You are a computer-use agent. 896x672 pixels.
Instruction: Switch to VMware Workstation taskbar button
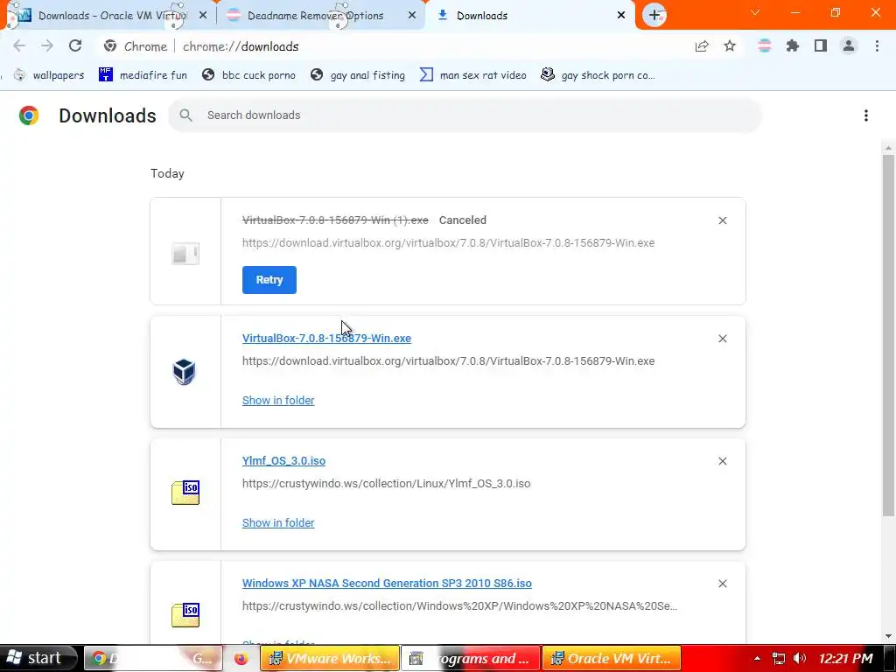(x=330, y=659)
